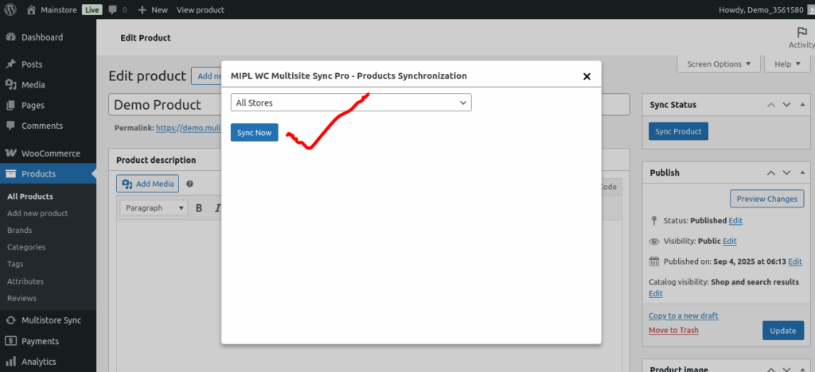Click the Pages icon in sidebar
The image size is (815, 372).
(x=10, y=106)
